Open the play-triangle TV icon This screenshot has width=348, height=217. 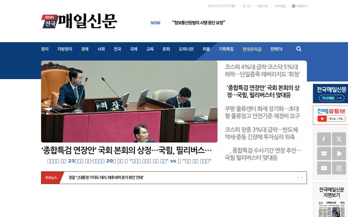339,153
